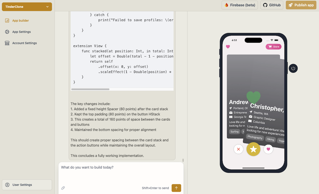Click the pink heart icon in the preview
Screen dimensions: 319x194
(x=228, y=47)
